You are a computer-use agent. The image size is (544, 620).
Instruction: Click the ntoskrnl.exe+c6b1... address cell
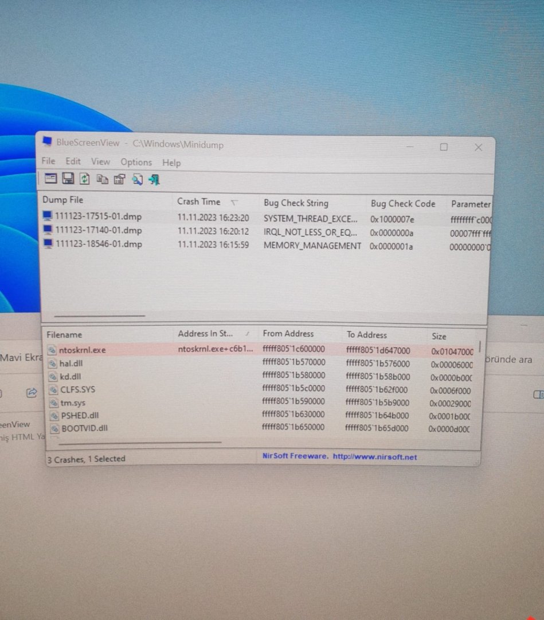tap(216, 349)
